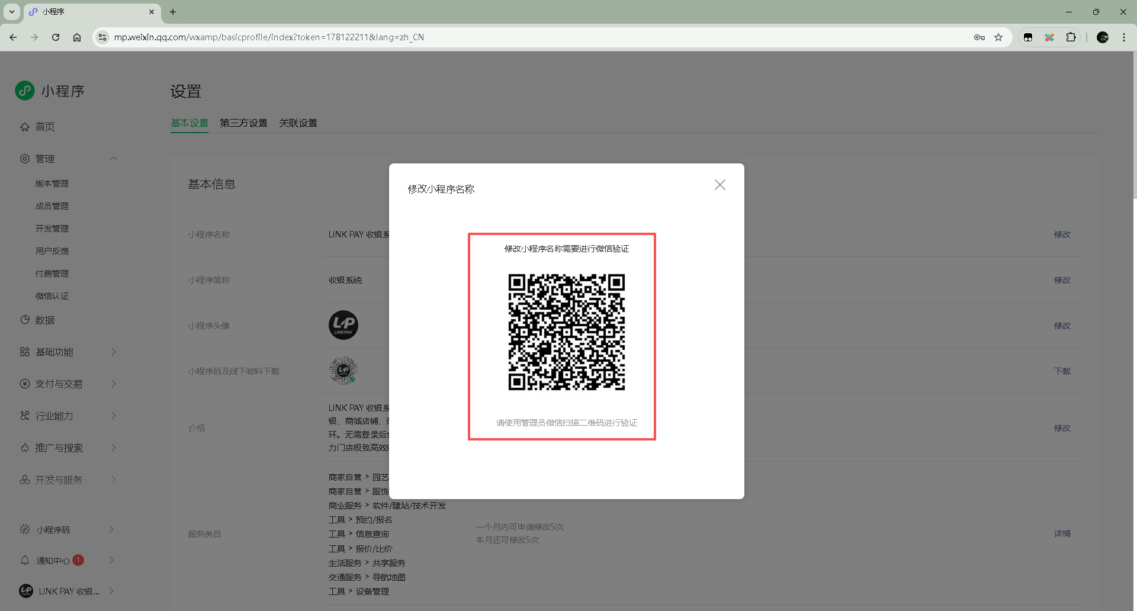Click 详情 link for 服务类目
This screenshot has height=611, width=1137.
pyautogui.click(x=1062, y=533)
